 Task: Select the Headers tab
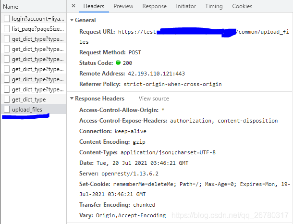94,6
